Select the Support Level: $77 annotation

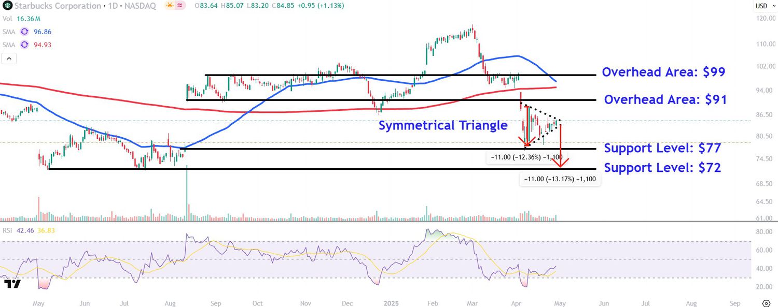[x=662, y=149]
